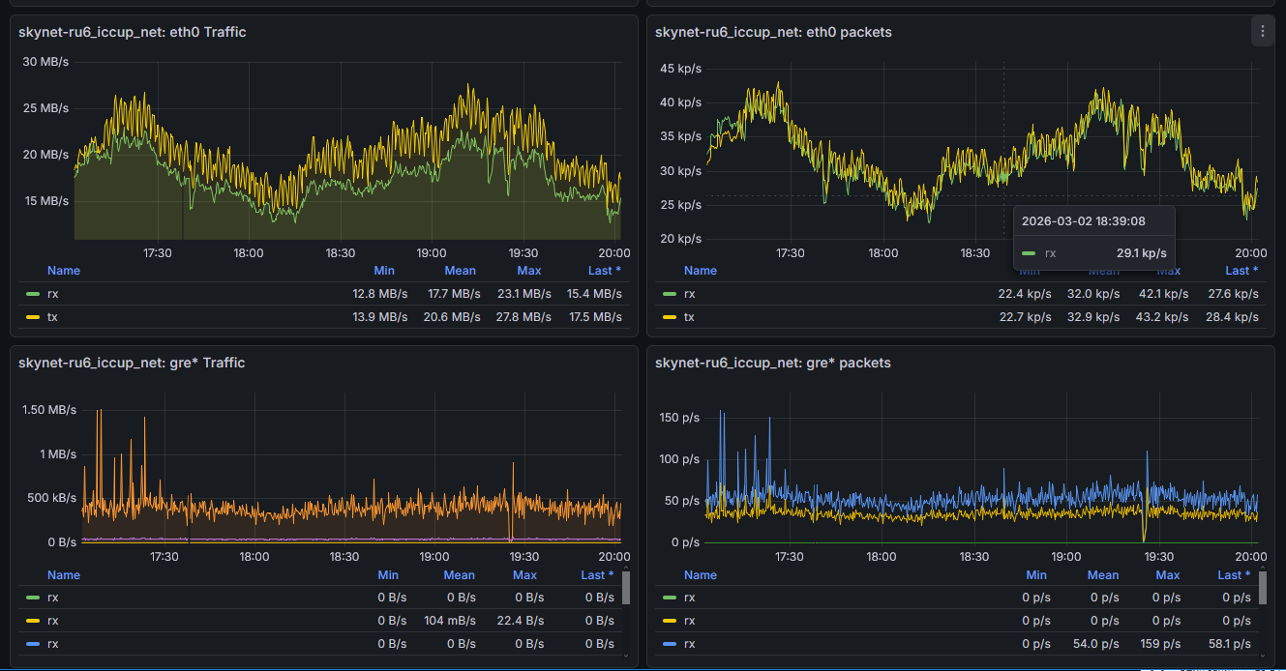Click the 58.1 p/s Last value
Screen dimensions: 1286x671
click(x=1228, y=644)
